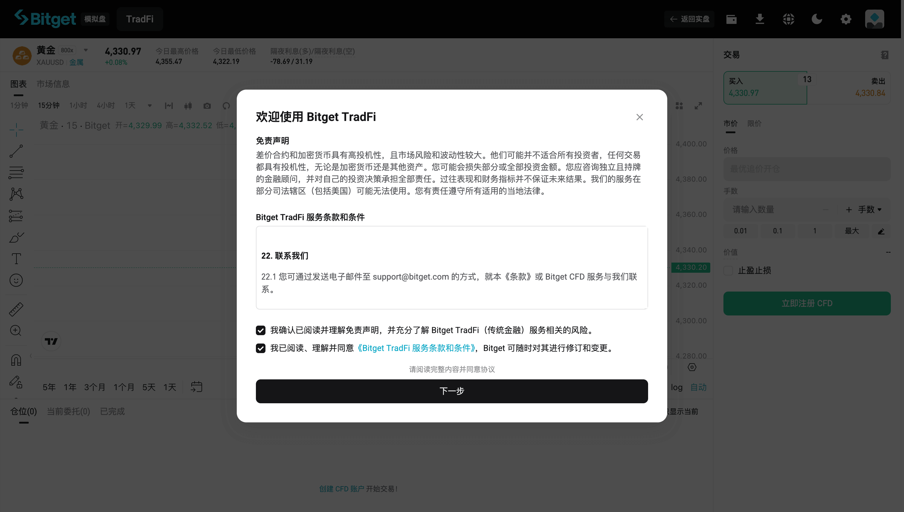
Task: Toggle fullscreen chart expand icon
Action: click(x=698, y=106)
